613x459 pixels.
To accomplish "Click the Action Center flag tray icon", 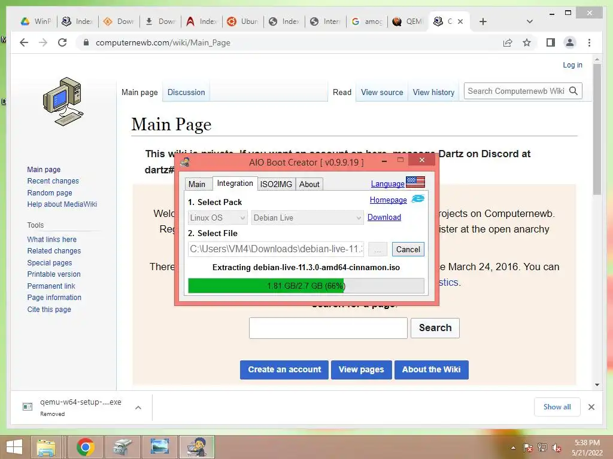I will (x=528, y=448).
